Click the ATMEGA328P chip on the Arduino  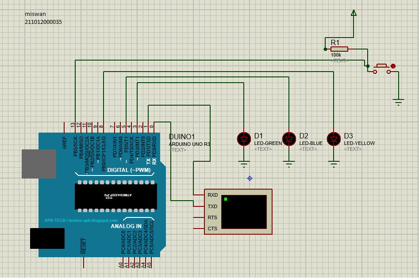point(116,196)
